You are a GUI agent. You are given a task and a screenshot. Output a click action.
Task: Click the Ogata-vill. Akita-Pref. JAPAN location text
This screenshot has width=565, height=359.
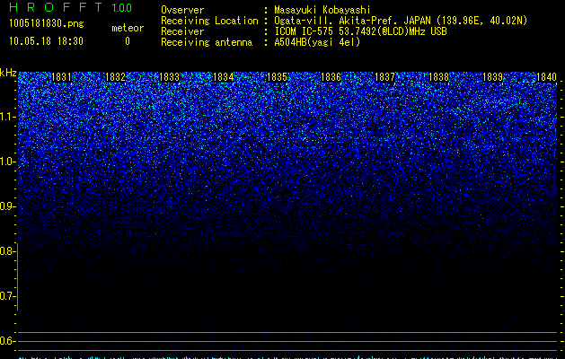(401, 21)
